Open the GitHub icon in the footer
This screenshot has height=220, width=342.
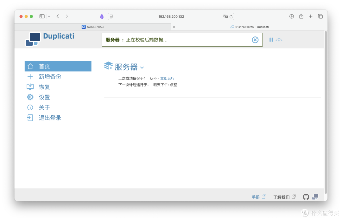point(306,197)
